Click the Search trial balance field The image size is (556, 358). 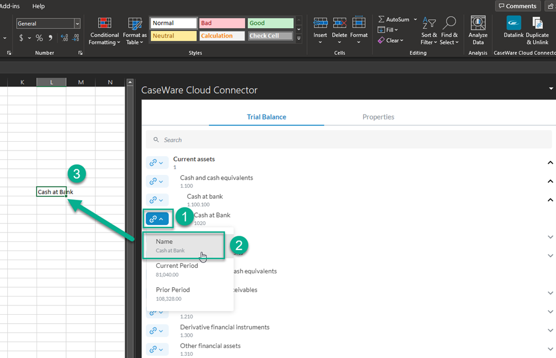tap(349, 139)
